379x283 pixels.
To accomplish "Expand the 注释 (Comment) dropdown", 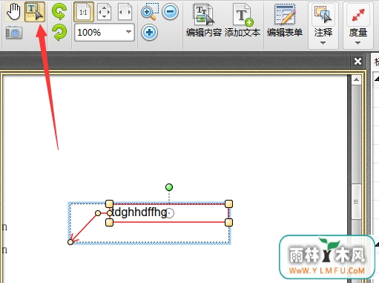I will pos(323,25).
